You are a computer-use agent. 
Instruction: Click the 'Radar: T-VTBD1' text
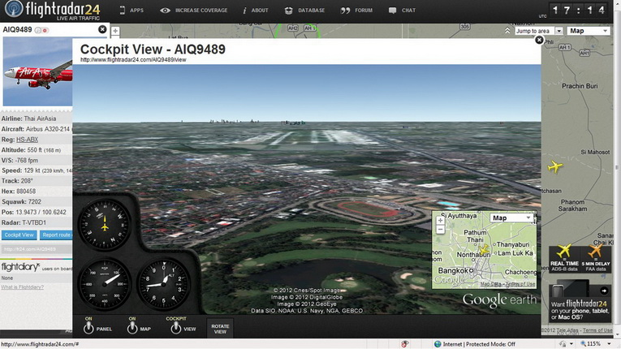(24, 222)
